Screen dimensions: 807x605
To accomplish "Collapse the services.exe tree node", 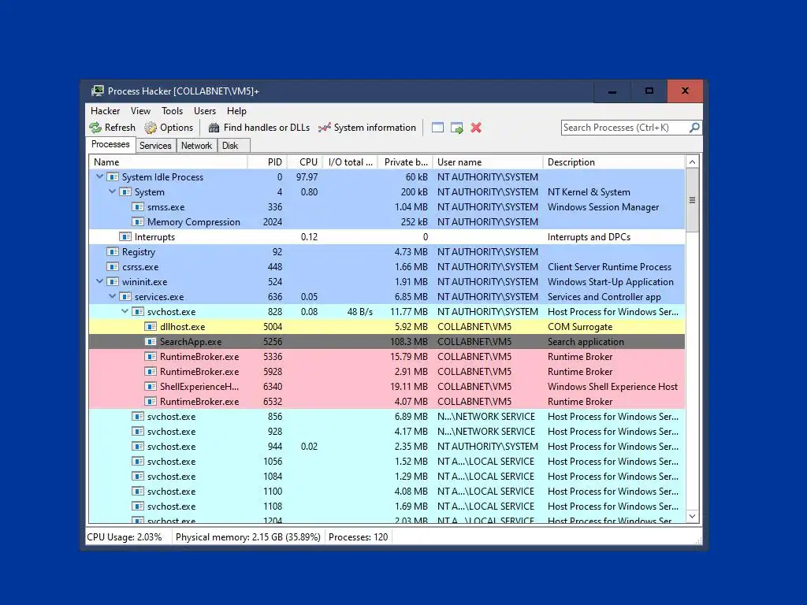I will [112, 296].
